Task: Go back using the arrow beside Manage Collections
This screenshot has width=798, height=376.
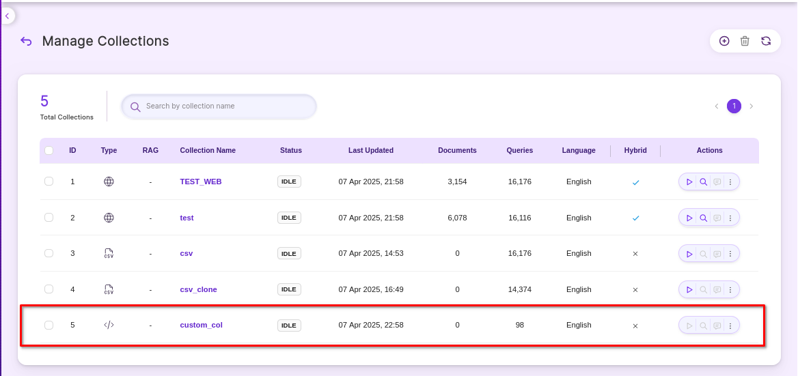Action: pyautogui.click(x=26, y=41)
